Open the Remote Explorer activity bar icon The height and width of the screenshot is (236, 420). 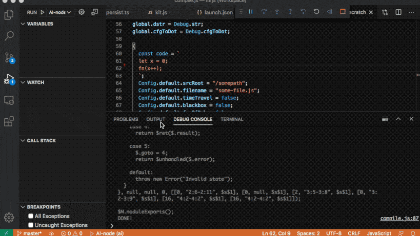click(x=9, y=100)
